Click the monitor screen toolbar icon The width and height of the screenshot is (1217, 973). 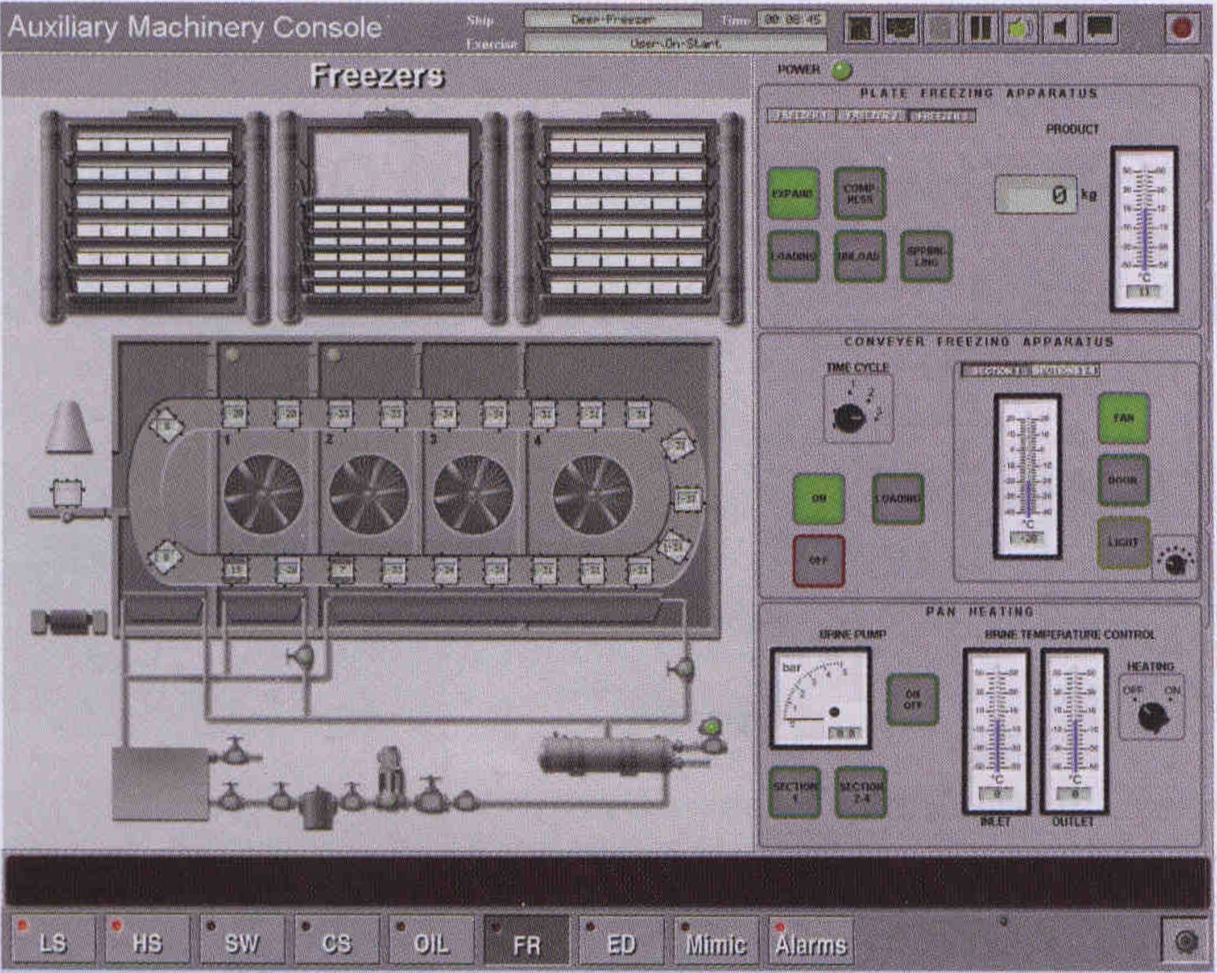pyautogui.click(x=900, y=27)
